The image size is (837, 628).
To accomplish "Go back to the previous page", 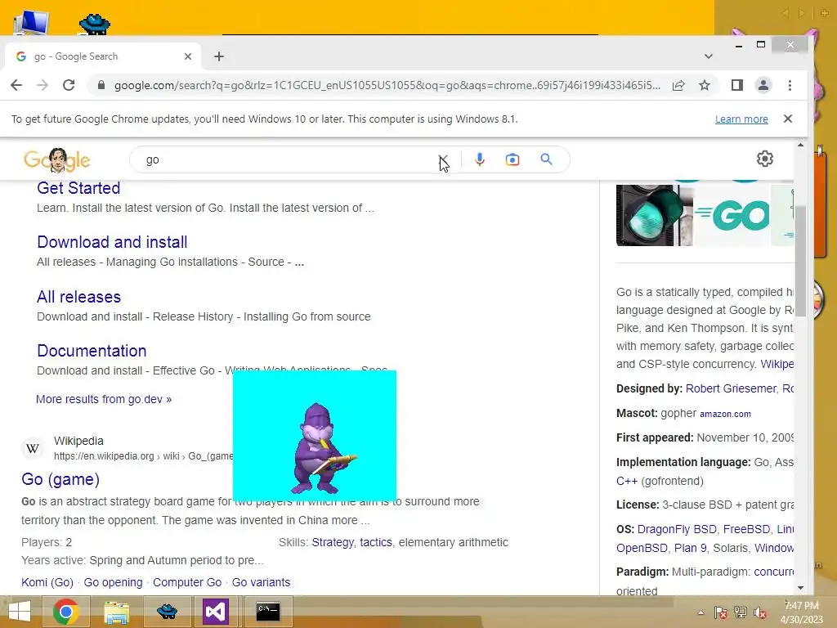I will pos(16,85).
